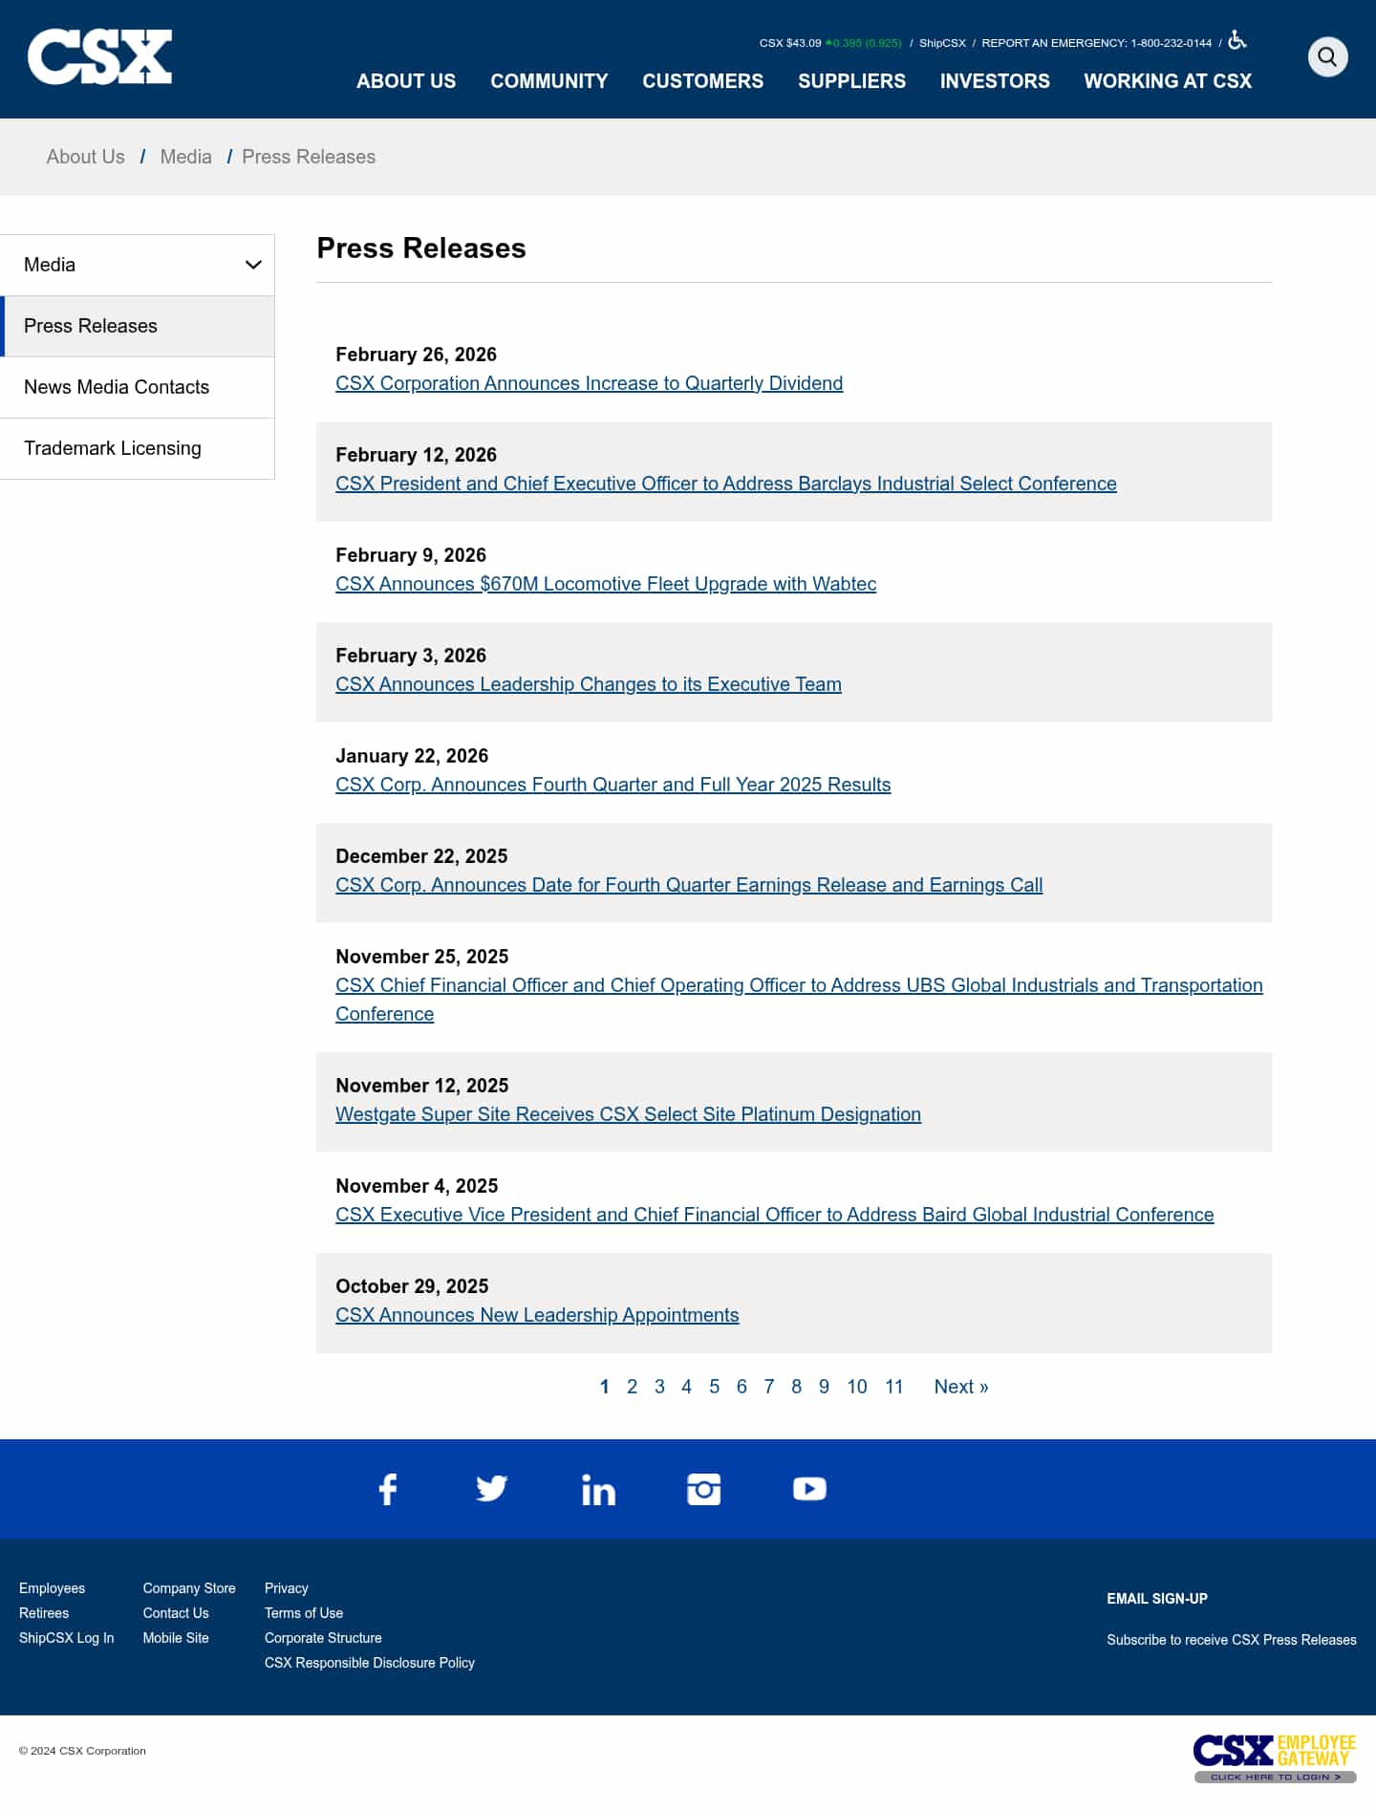Go to About Us breadcrumb

(x=86, y=157)
